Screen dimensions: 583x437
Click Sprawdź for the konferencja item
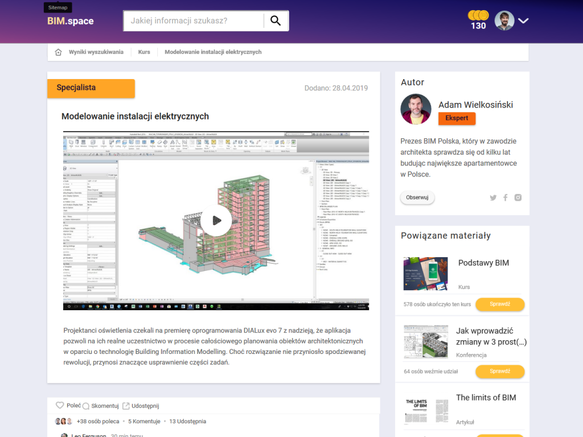click(x=500, y=371)
